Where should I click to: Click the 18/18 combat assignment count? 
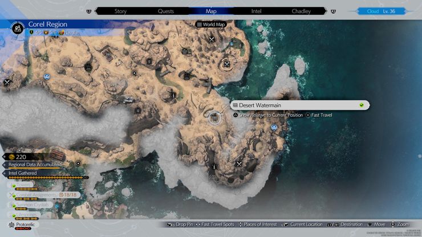click(x=68, y=194)
